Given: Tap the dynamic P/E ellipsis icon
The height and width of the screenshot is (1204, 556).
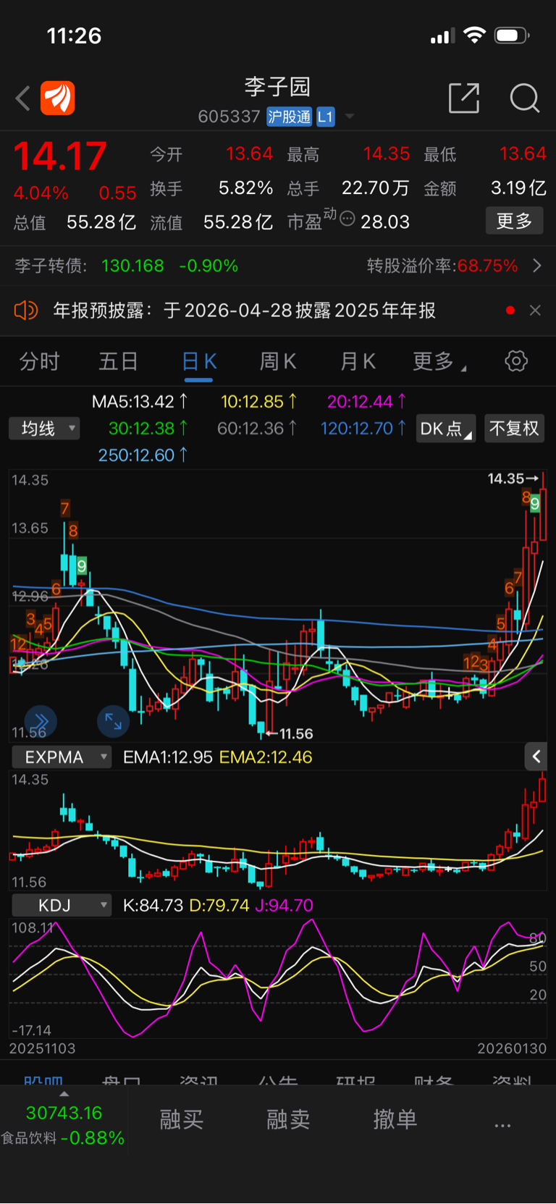Looking at the screenshot, I should [x=347, y=218].
